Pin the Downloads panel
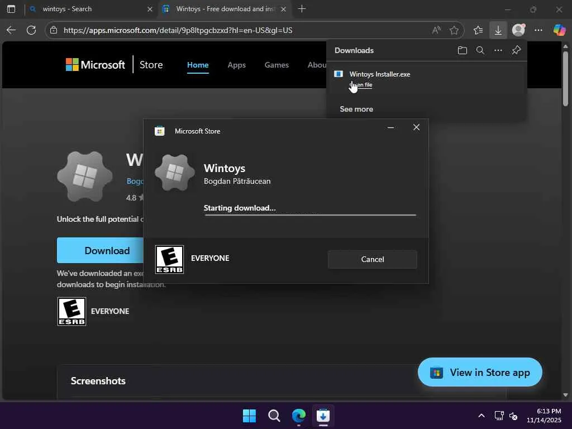The height and width of the screenshot is (429, 572). 516,50
